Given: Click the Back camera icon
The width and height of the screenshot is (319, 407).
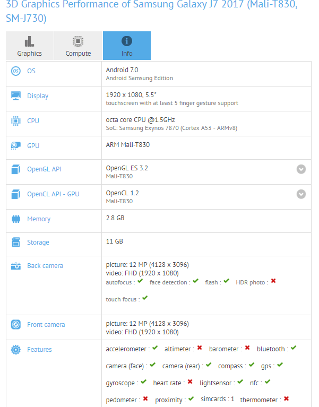Looking at the screenshot, I should (x=16, y=266).
